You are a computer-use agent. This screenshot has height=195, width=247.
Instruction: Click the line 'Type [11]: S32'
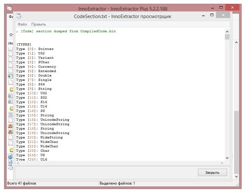click(x=32, y=97)
